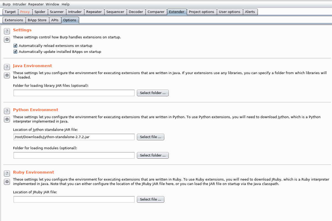The image size is (332, 221).
Task: Open the BApp Store sub-tab
Action: pos(37,20)
